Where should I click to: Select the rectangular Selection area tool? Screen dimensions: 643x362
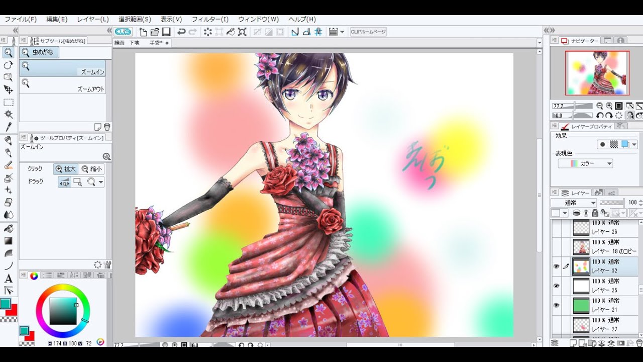coord(8,102)
